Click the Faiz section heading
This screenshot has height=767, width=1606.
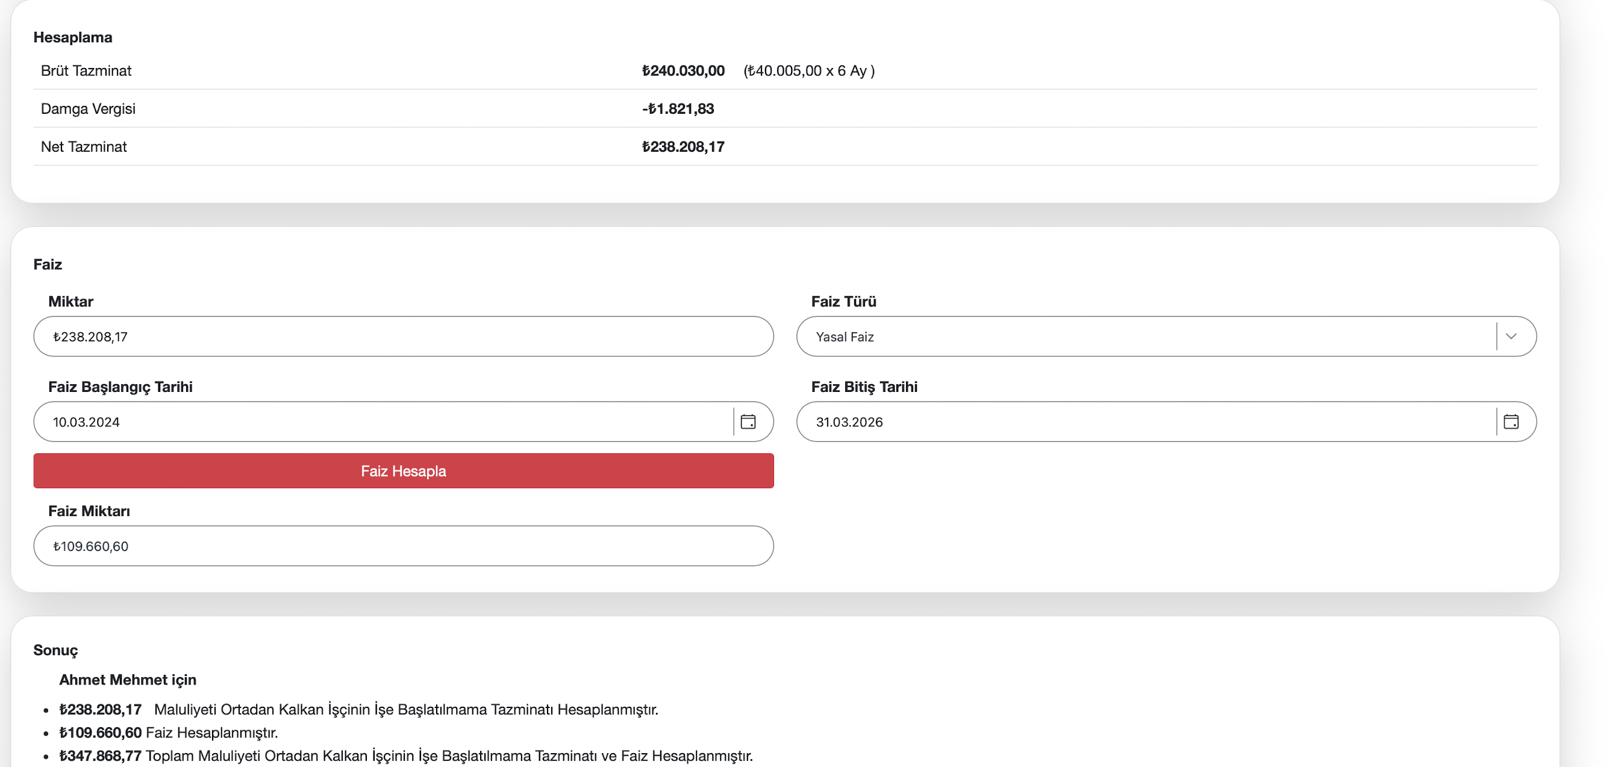[48, 264]
